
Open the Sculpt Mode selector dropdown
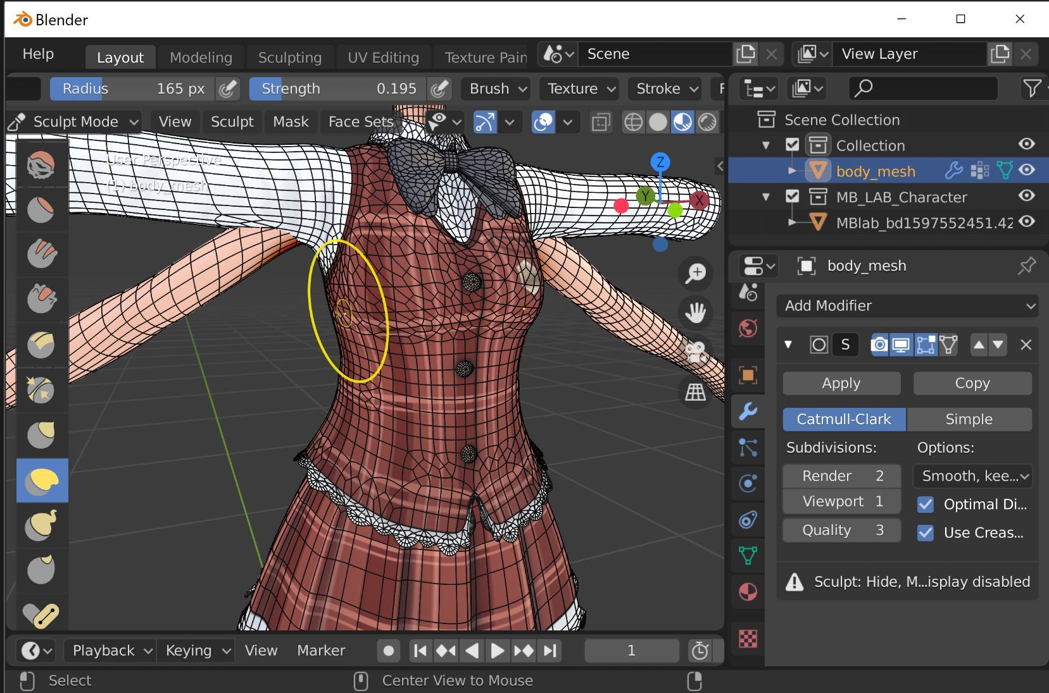click(75, 122)
